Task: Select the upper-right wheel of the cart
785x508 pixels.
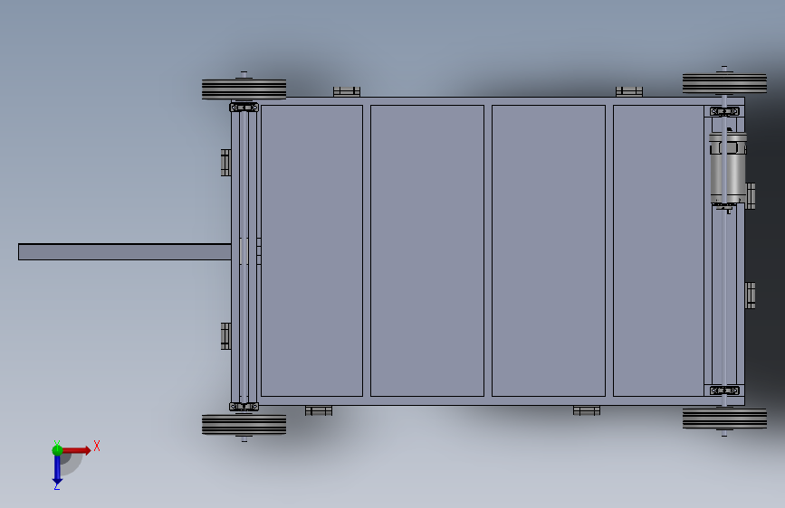Action: 724,83
